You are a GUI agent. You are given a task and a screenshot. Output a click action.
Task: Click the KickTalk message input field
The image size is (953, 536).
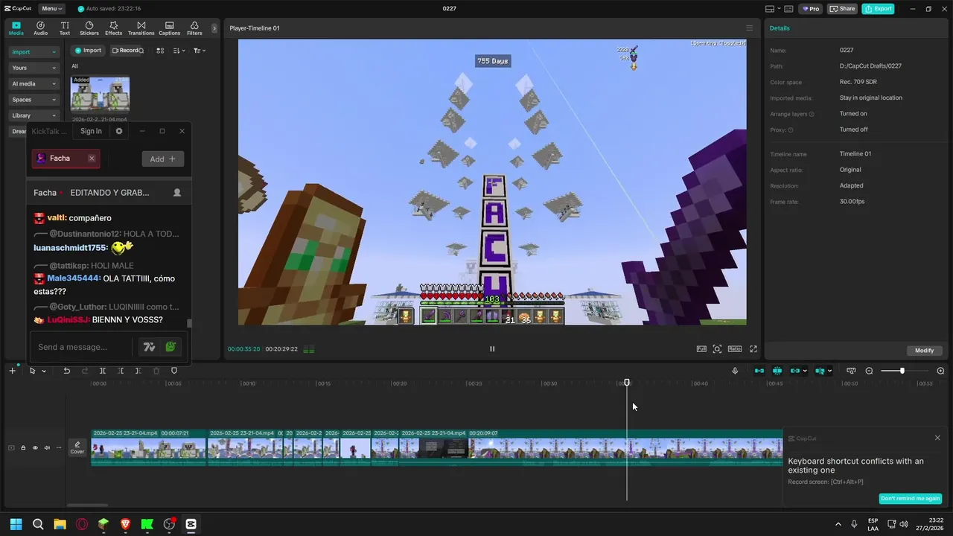tap(82, 347)
